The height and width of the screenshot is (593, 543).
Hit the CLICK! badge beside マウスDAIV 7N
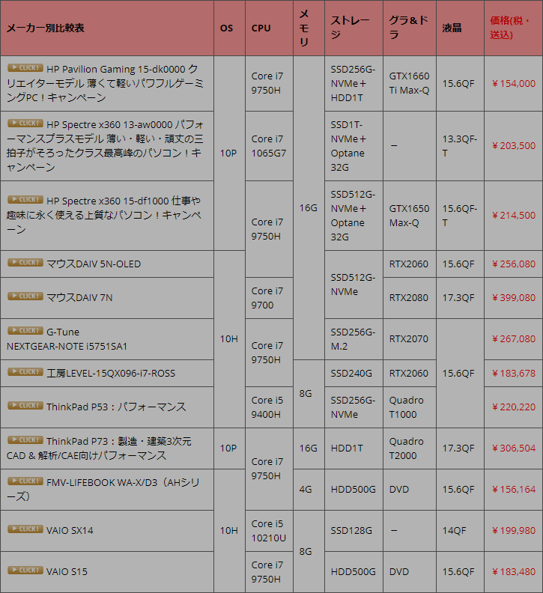click(x=25, y=296)
